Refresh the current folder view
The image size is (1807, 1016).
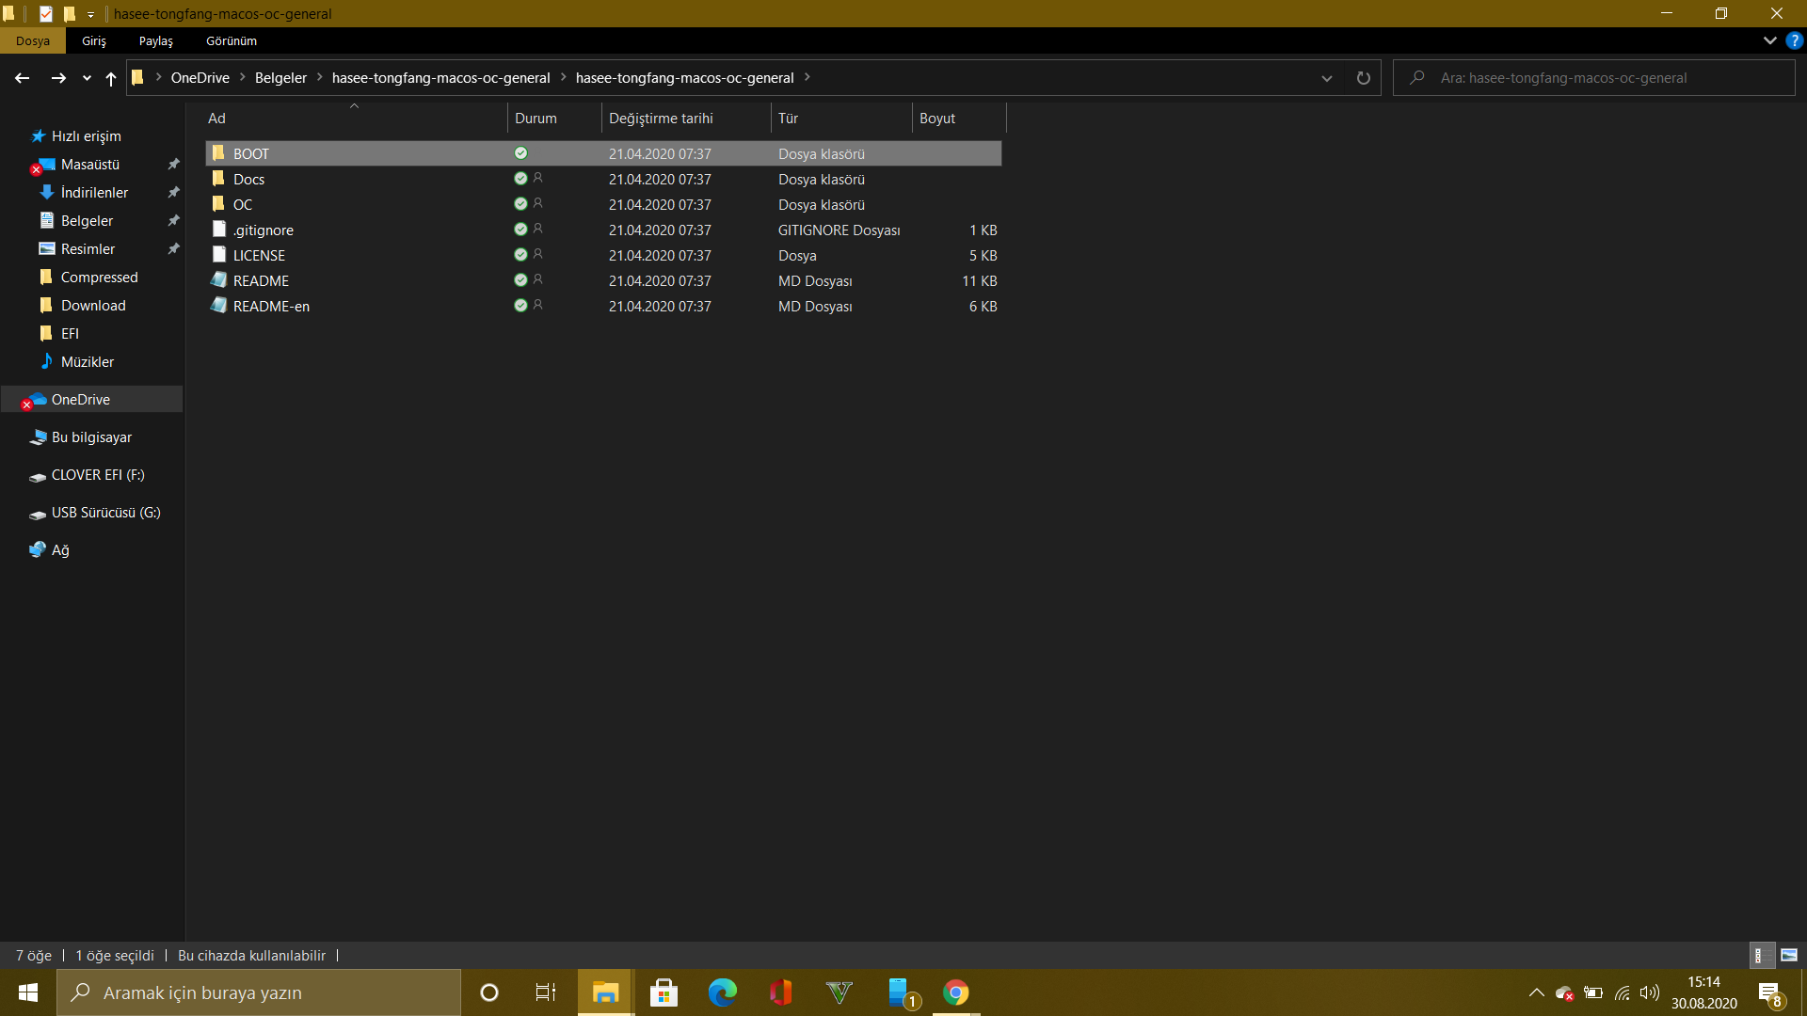coord(1363,78)
